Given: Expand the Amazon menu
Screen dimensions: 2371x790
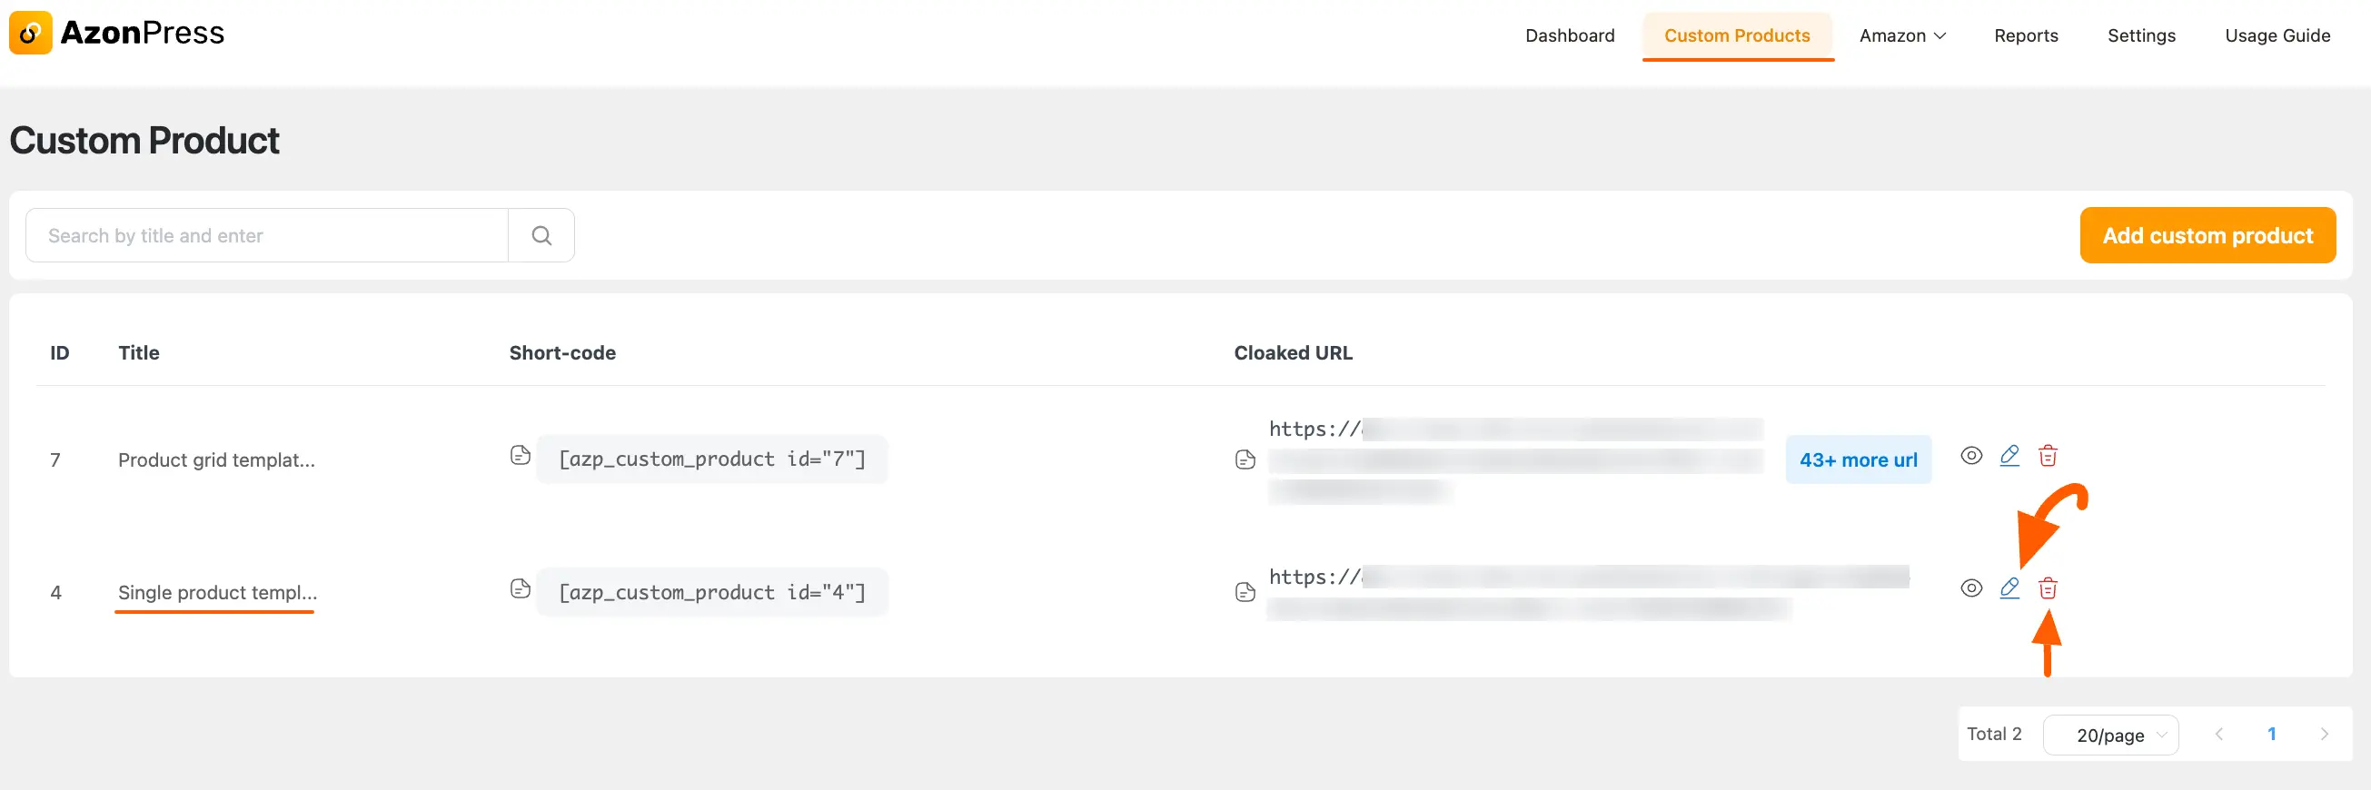Looking at the screenshot, I should [x=1902, y=35].
